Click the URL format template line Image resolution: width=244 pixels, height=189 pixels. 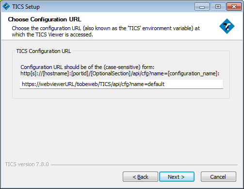pyautogui.click(x=120, y=73)
